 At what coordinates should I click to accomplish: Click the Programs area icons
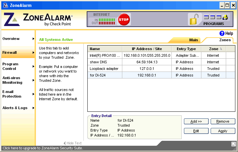216,17
